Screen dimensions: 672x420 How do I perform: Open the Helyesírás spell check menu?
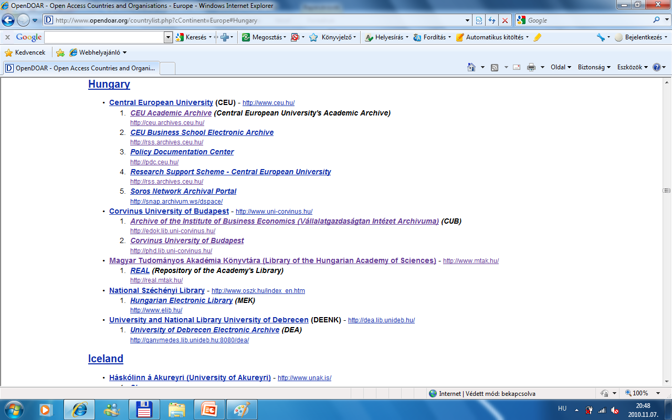[x=386, y=37]
